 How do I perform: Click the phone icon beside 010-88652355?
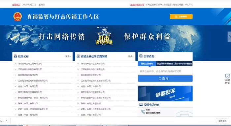[x=143, y=112]
